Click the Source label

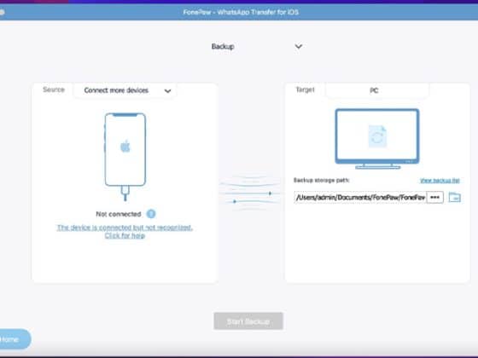(54, 89)
